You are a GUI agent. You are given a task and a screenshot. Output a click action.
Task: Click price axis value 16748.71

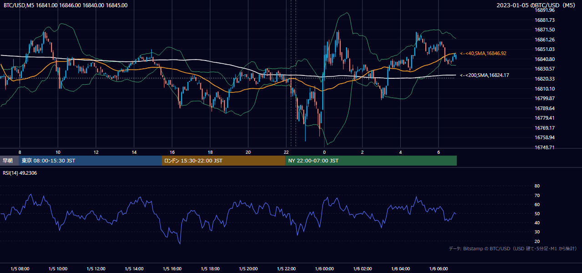click(545, 147)
